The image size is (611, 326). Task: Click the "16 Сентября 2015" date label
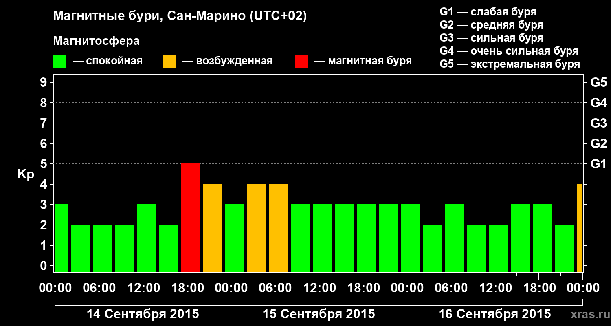pyautogui.click(x=495, y=314)
